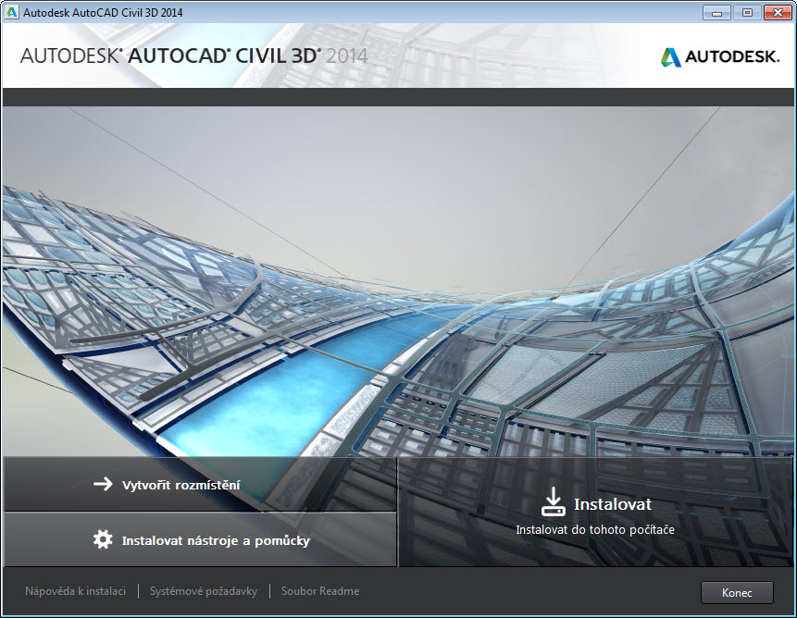Click the 'Instalovat do tohoto počítače' subtitle
The image size is (797, 618).
tap(595, 529)
